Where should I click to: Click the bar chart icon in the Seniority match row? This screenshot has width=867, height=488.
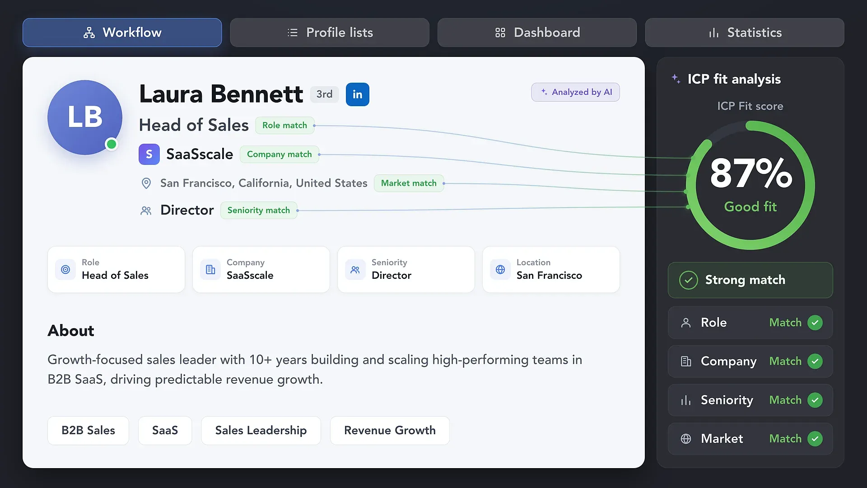pyautogui.click(x=686, y=400)
